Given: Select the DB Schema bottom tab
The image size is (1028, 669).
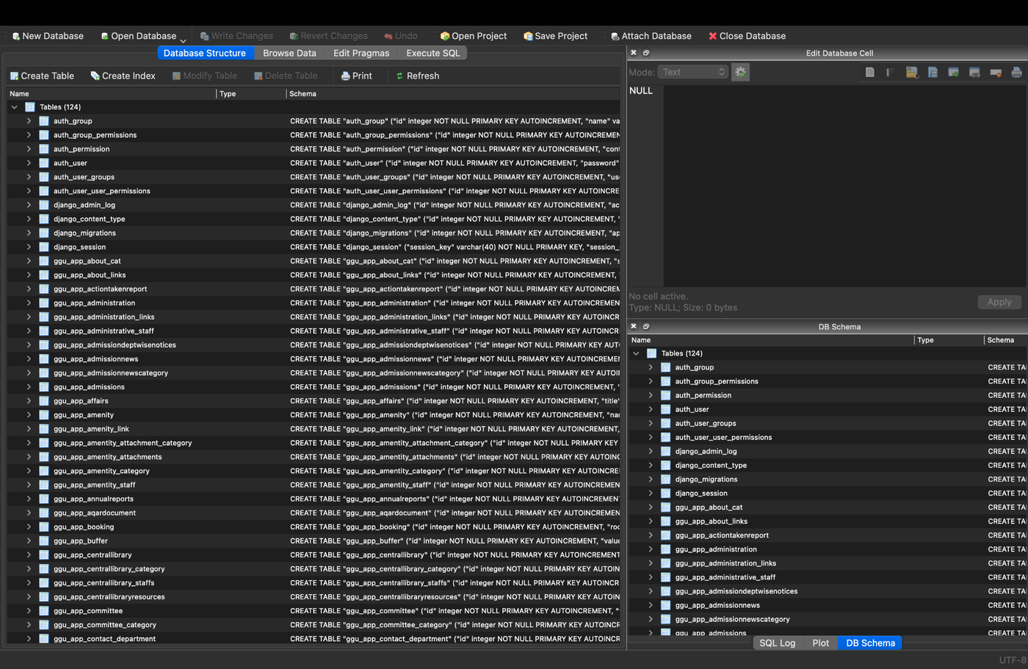Looking at the screenshot, I should pyautogui.click(x=870, y=643).
